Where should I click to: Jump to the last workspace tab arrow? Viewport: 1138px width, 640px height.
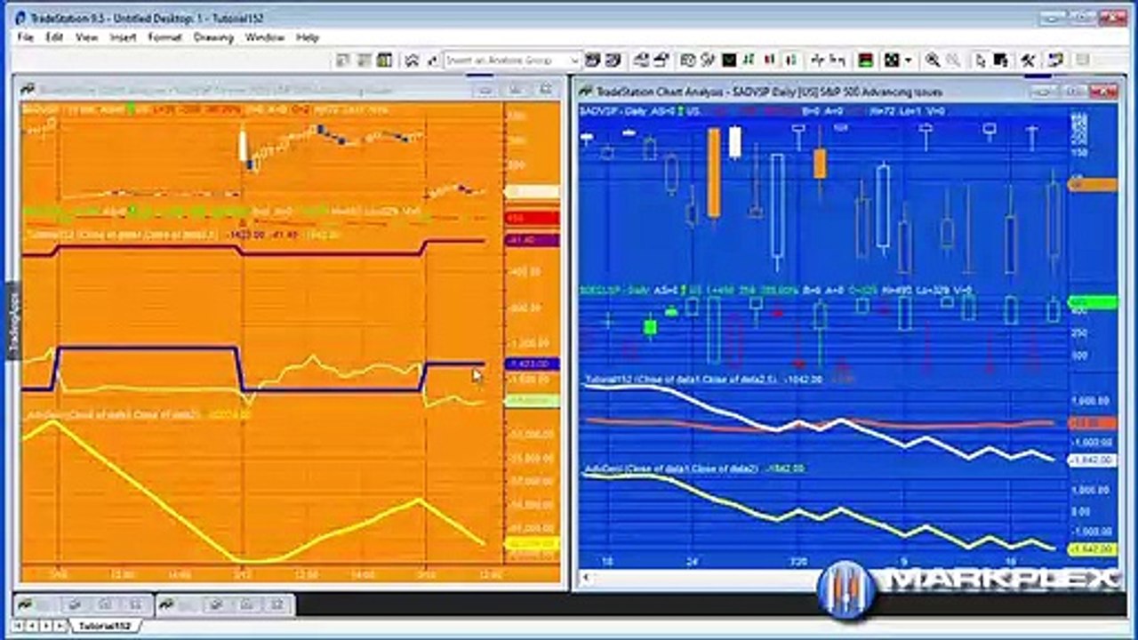[x=58, y=626]
